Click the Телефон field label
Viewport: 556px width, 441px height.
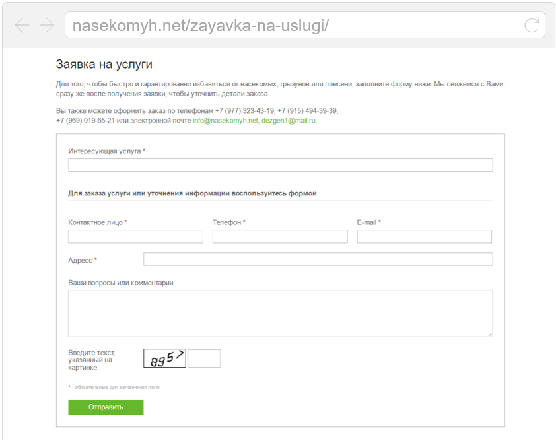coord(227,222)
